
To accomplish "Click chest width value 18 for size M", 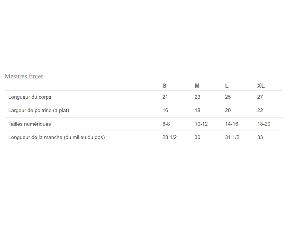I will tap(198, 110).
